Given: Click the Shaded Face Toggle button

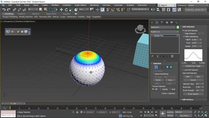Looking at the screenshot, I should [x=193, y=66].
